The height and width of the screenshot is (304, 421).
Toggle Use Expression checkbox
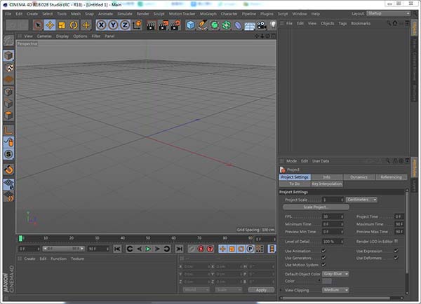tap(396, 251)
